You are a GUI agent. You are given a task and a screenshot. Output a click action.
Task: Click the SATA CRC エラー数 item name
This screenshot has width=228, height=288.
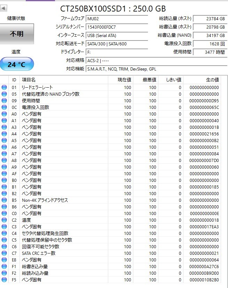point(39,253)
